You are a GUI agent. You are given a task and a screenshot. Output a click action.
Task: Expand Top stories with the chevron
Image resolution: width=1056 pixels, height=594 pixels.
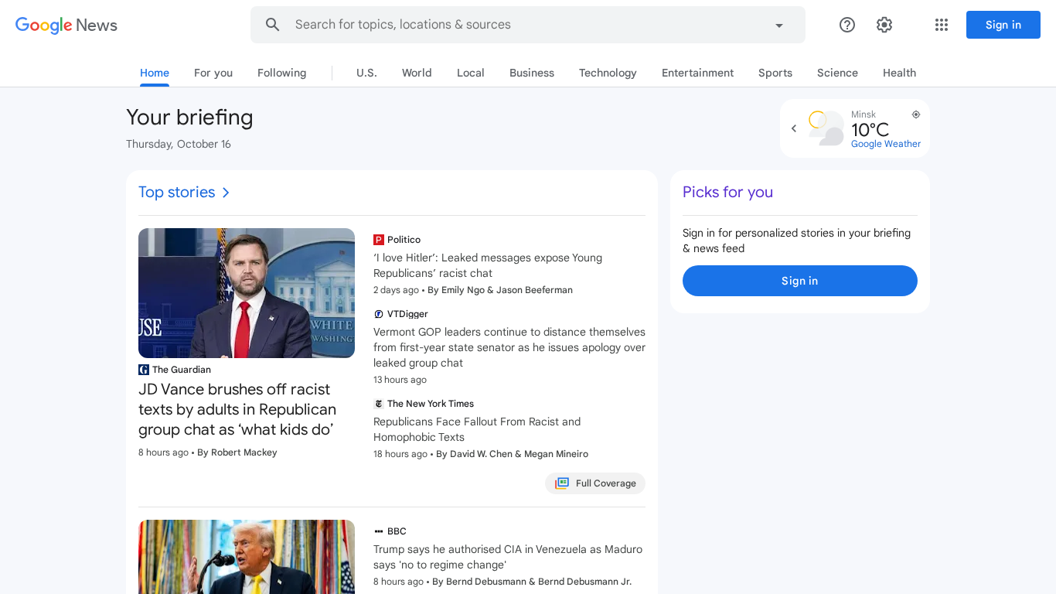coord(226,193)
